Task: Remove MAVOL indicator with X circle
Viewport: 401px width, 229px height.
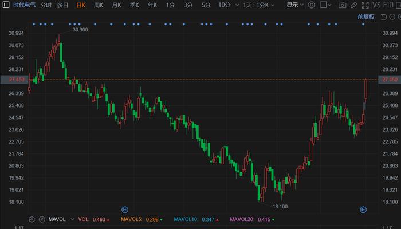Action: coord(42,219)
